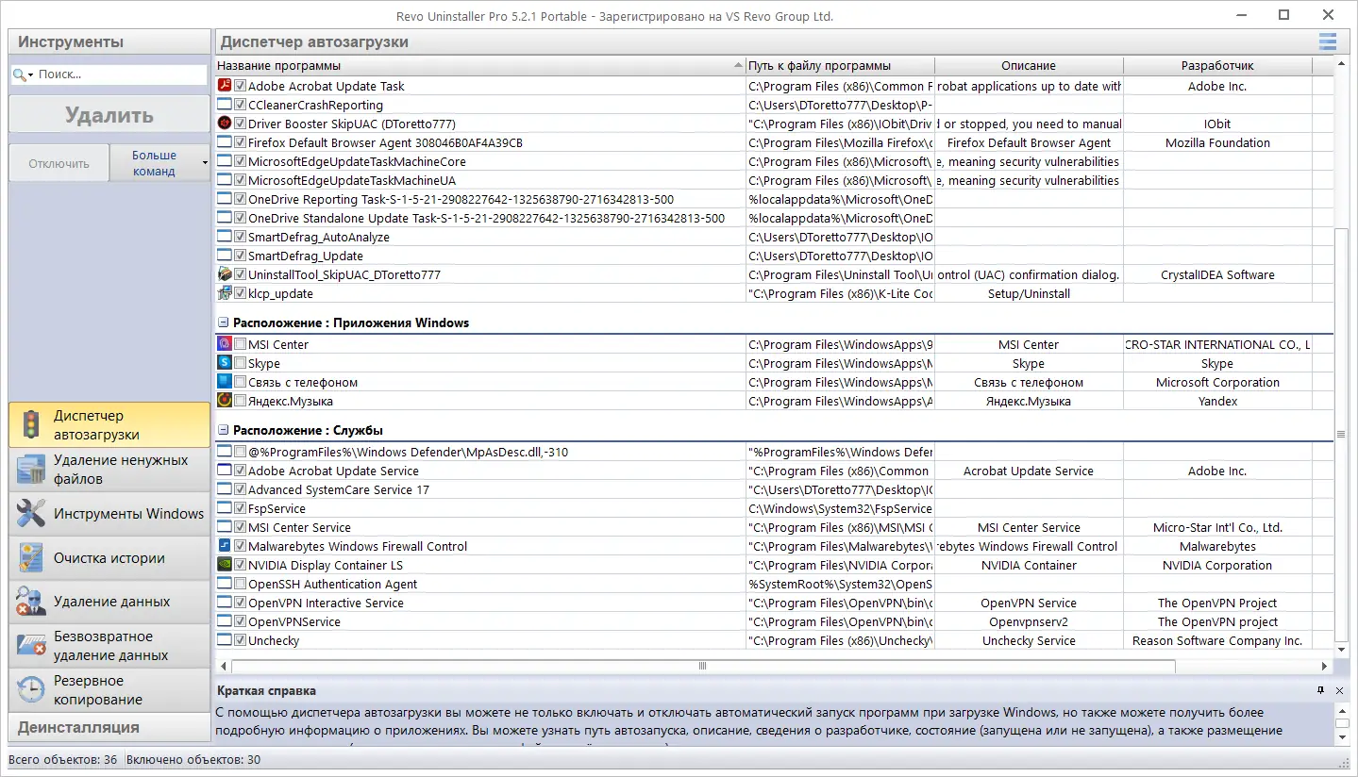Viewport: 1358px width, 777px height.
Task: Click the Инструменты Windows wrench icon
Action: pos(31,514)
